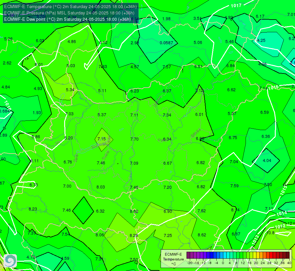Click the 7.15 value inside the diamond contour
Viewport: 295px width, 271px height.
tap(102, 139)
